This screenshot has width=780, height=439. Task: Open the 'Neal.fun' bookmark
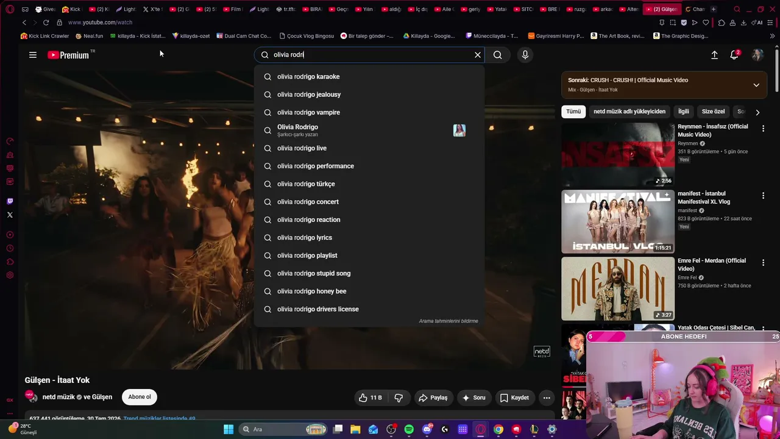point(89,36)
